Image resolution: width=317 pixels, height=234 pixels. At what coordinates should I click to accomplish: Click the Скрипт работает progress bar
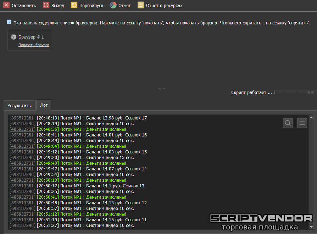coord(295,92)
